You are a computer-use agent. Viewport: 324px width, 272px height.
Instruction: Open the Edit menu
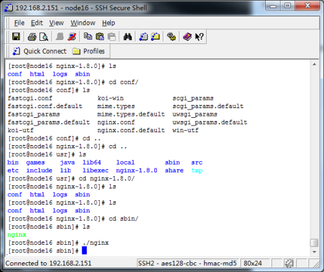point(37,23)
